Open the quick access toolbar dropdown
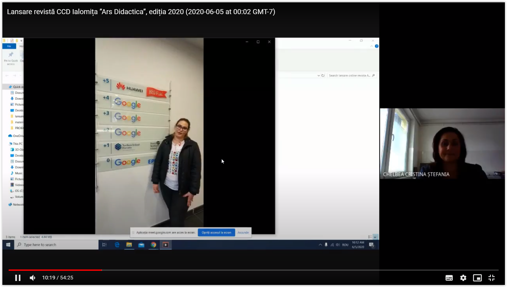Screen dimensions: 507x287 21,41
